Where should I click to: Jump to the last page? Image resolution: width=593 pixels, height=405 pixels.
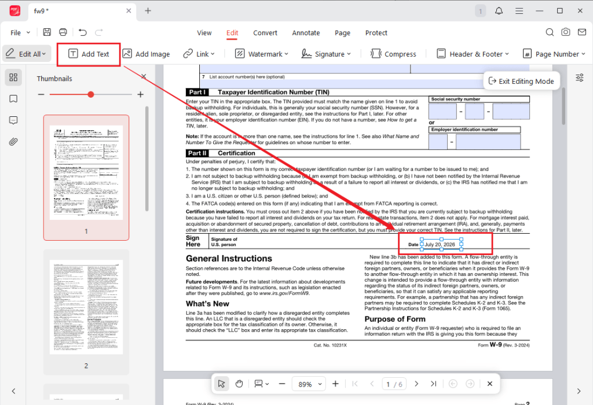point(433,384)
